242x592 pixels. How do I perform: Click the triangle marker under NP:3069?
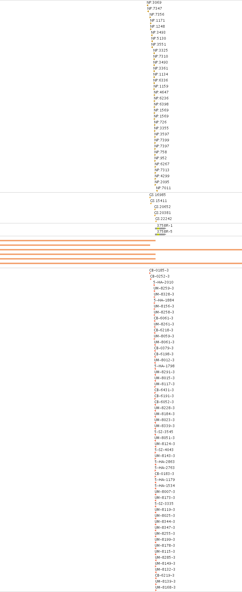(x=148, y=5)
